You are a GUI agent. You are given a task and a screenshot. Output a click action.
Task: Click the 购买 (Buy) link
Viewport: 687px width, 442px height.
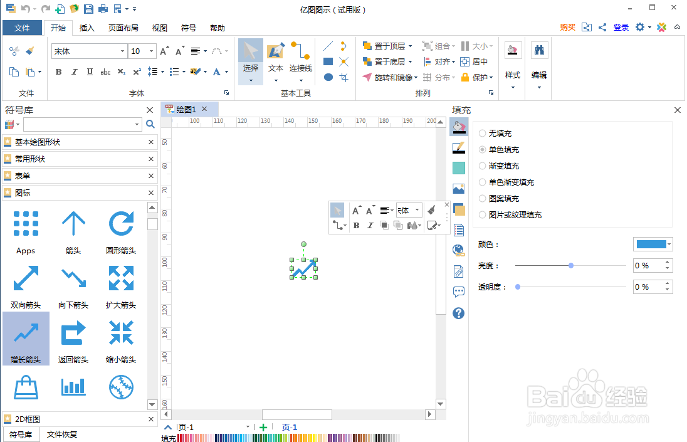point(567,28)
